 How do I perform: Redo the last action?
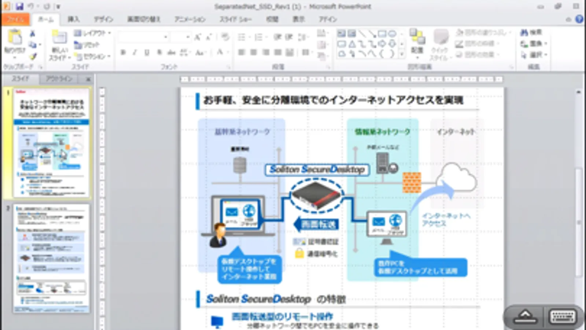point(47,6)
